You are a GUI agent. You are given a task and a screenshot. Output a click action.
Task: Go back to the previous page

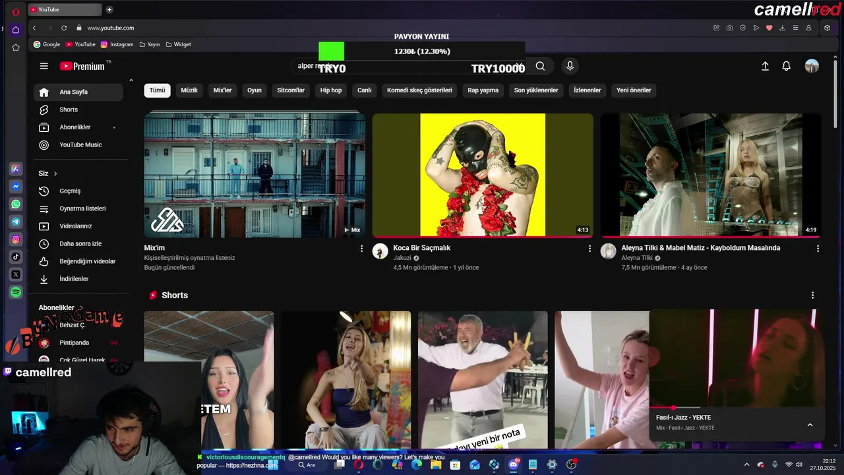coord(34,28)
